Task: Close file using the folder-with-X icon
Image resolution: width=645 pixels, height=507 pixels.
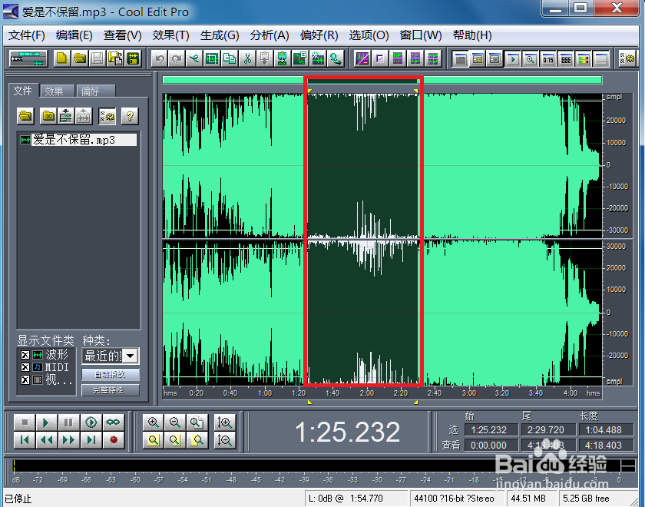Action: 48,117
